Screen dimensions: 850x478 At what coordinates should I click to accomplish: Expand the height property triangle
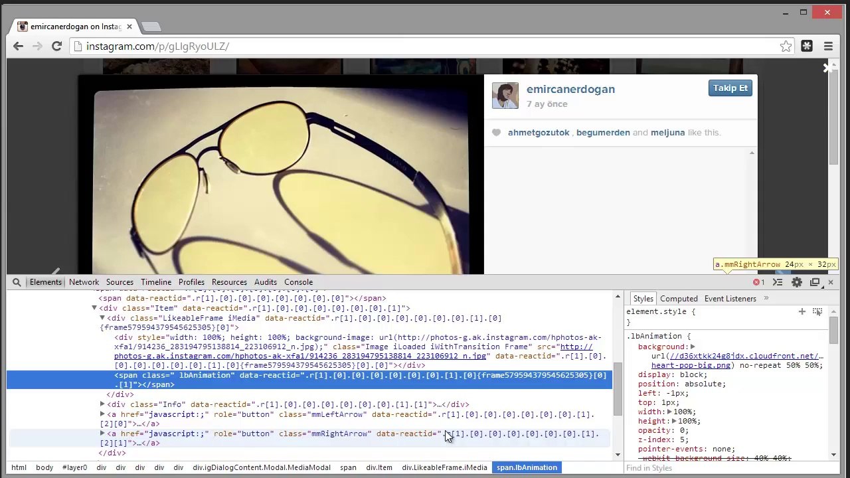click(x=674, y=421)
